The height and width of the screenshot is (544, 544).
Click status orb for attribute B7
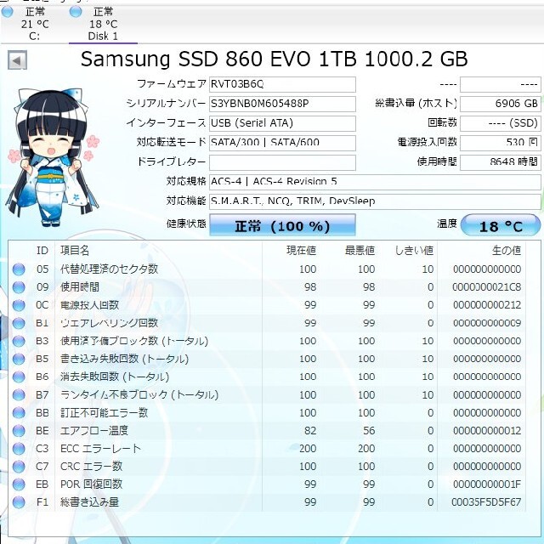point(19,394)
